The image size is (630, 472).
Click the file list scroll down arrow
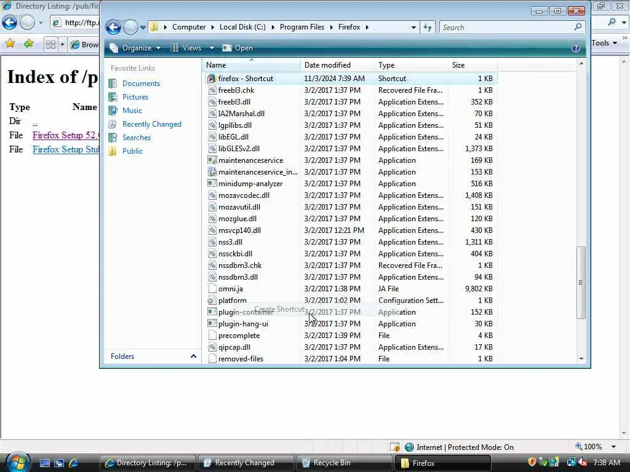point(581,358)
